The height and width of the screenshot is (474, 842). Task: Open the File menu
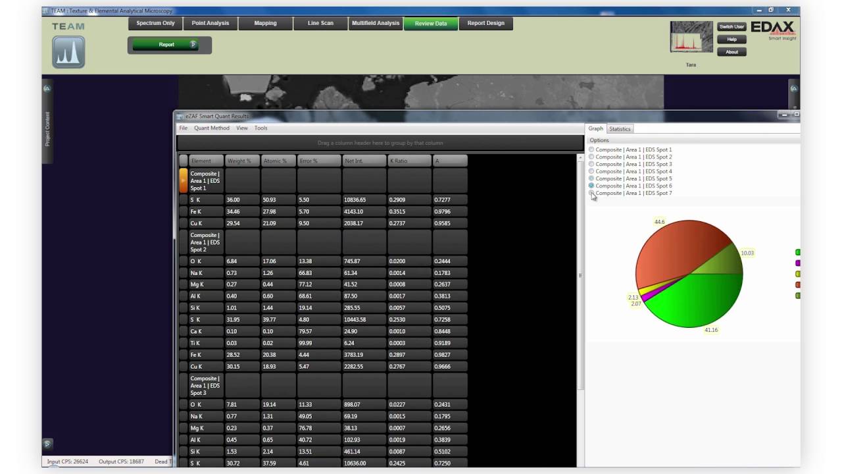pyautogui.click(x=184, y=128)
